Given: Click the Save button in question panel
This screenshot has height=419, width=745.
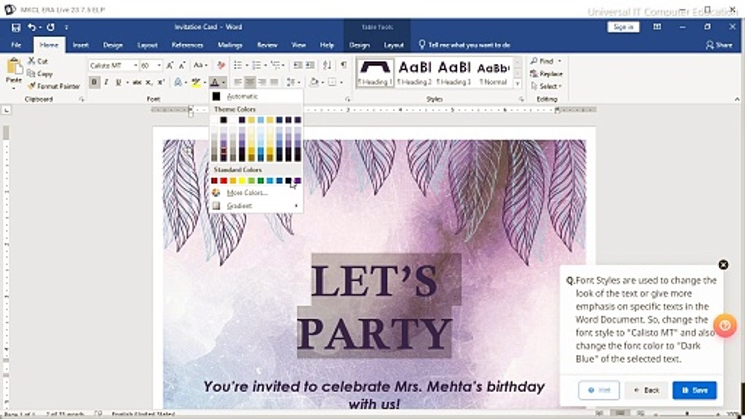Looking at the screenshot, I should pos(694,390).
